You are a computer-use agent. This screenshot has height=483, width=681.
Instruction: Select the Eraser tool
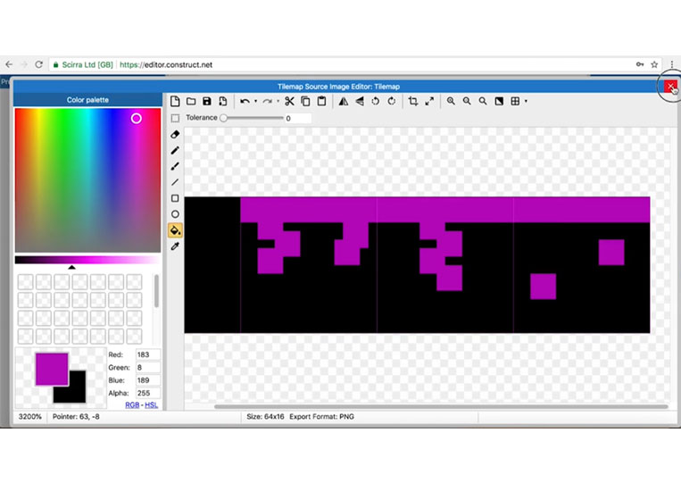[175, 134]
